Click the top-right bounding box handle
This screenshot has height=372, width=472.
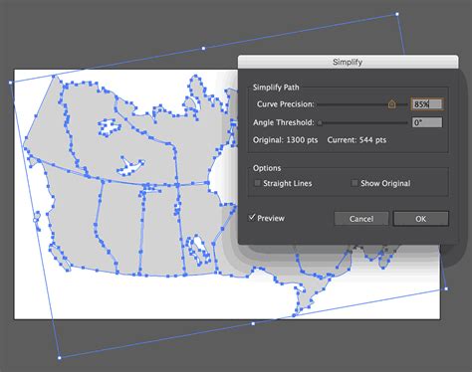397,14
